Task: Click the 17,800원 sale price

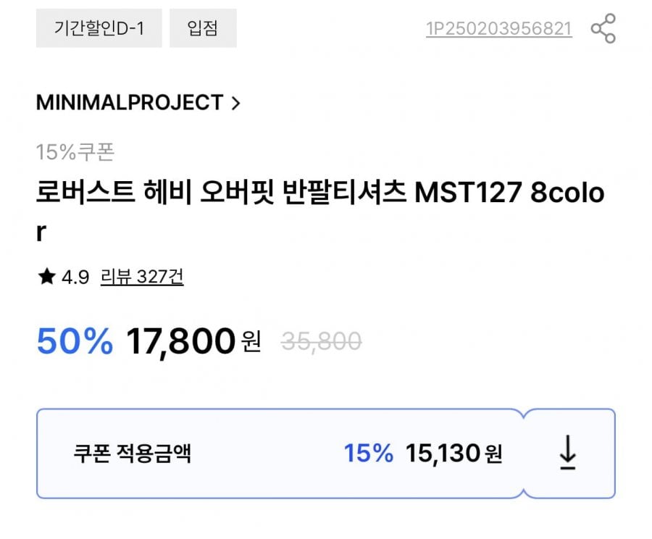Action: [x=181, y=341]
